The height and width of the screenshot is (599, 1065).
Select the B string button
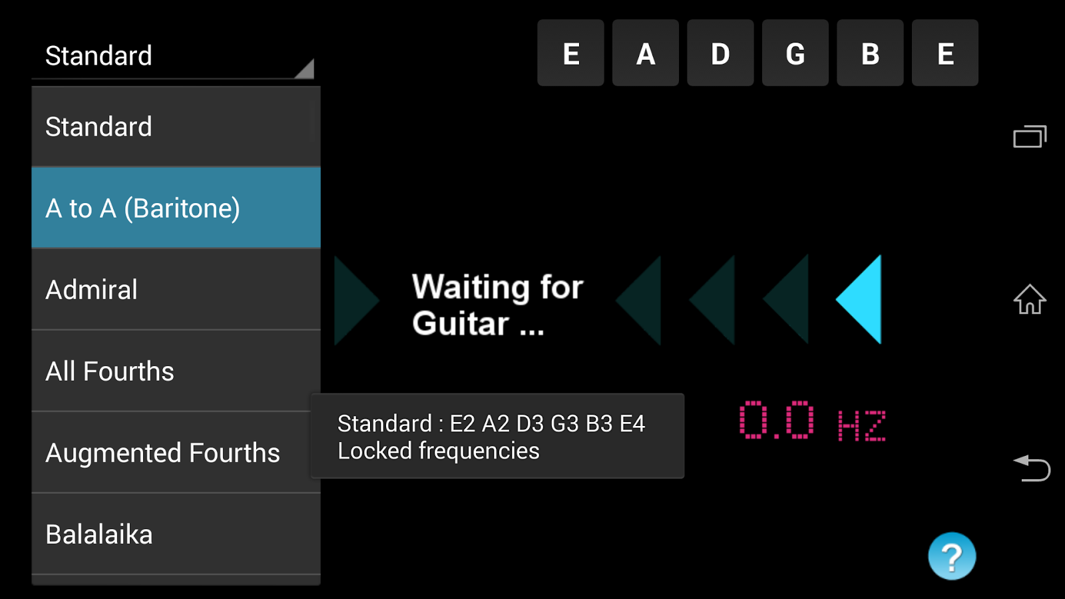pos(869,53)
